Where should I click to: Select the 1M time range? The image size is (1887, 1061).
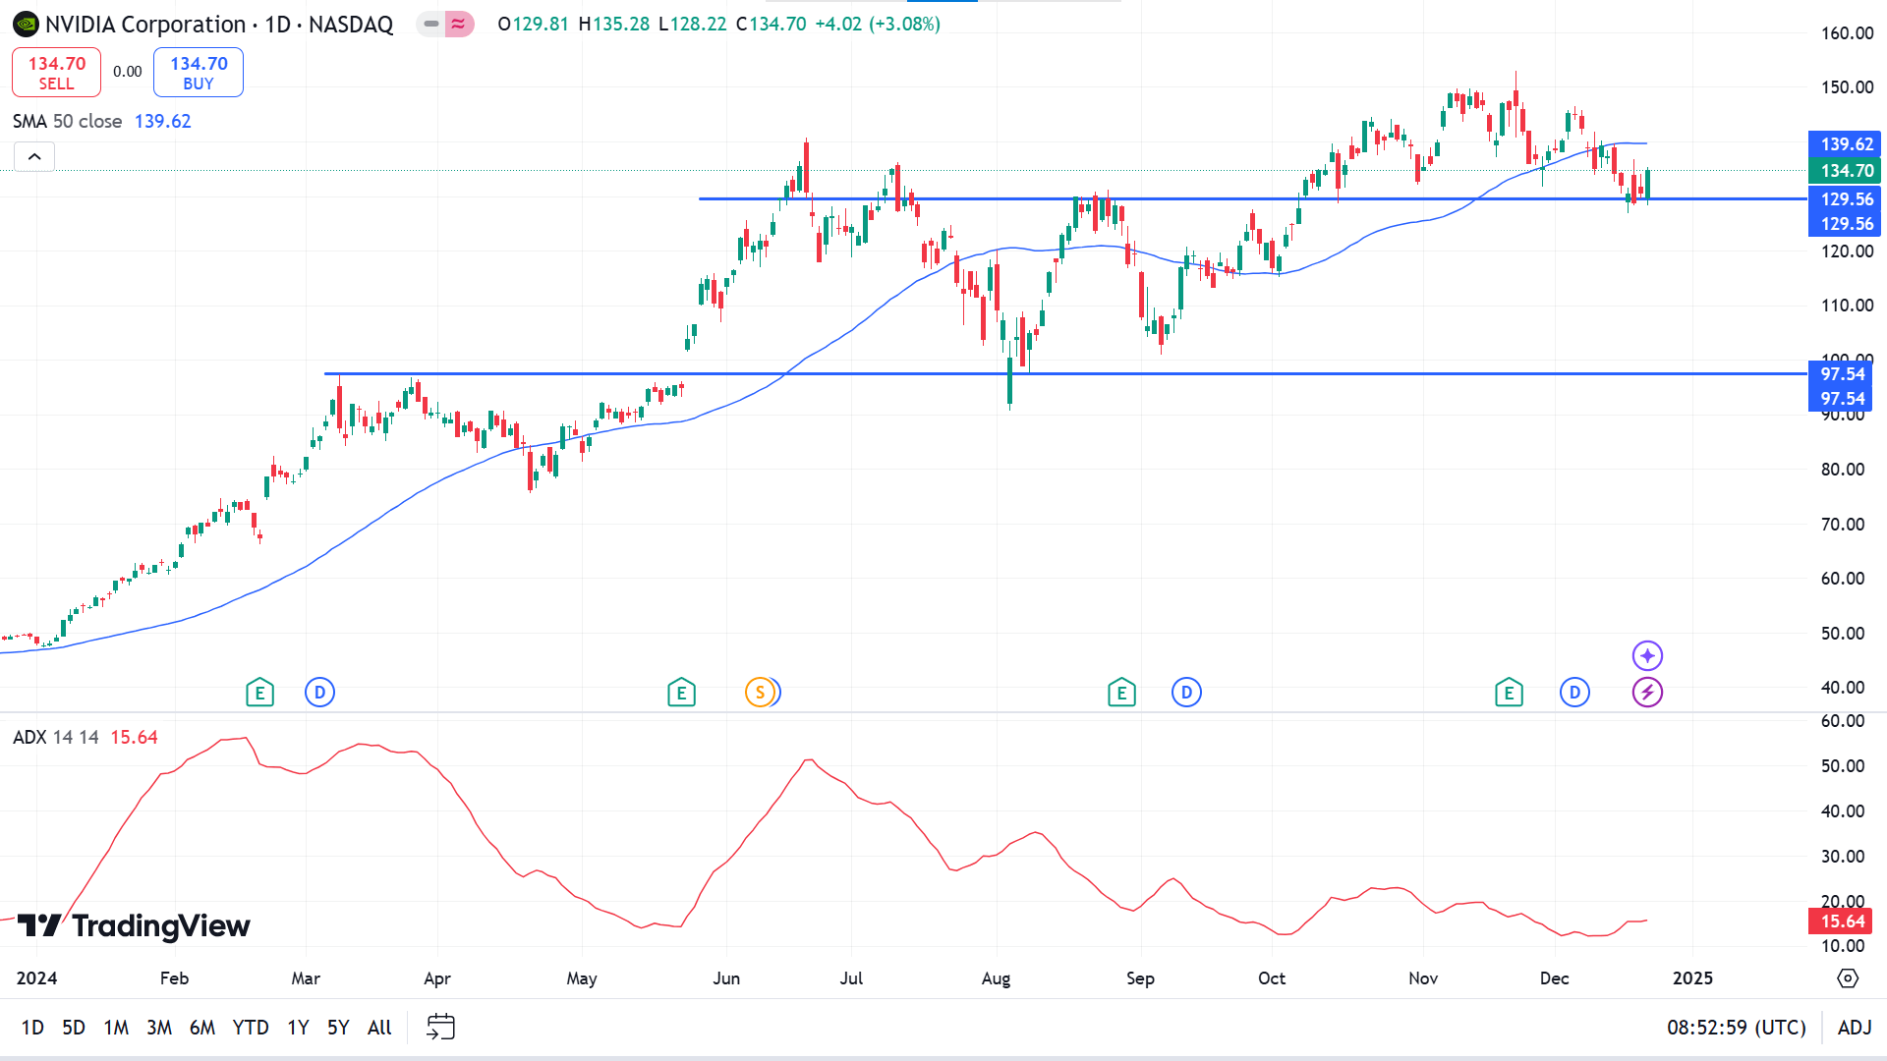116,1027
